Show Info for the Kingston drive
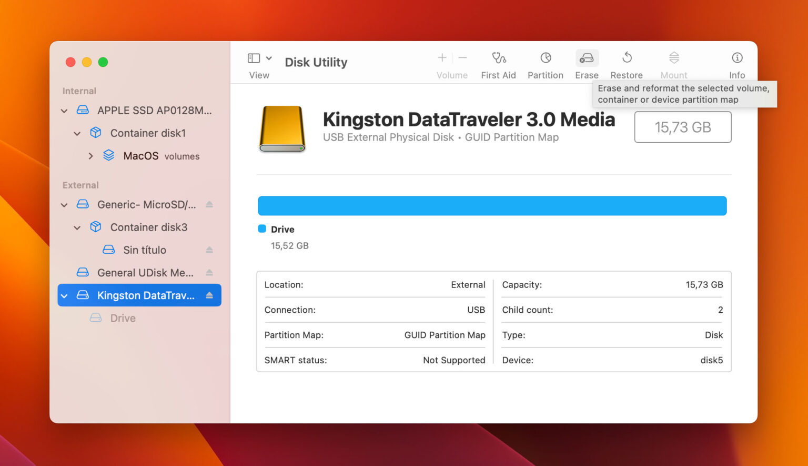 [737, 62]
